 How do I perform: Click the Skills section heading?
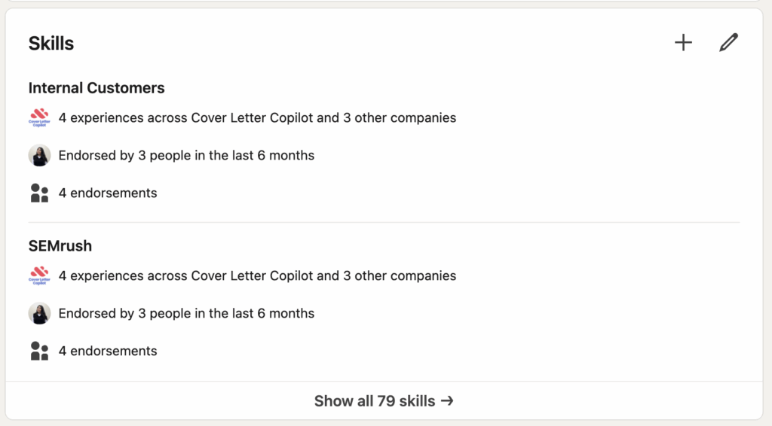[51, 44]
